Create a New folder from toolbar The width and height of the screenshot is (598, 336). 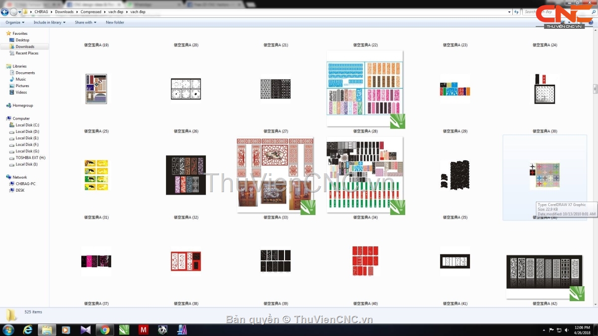point(115,22)
